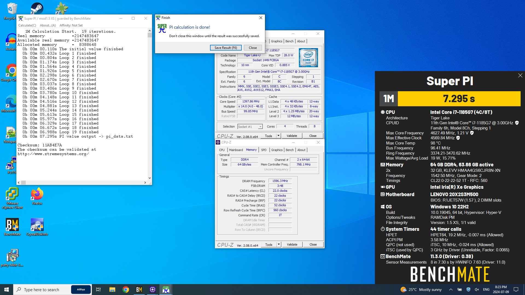
Task: Open File Explorer from taskbar
Action: coord(112,290)
